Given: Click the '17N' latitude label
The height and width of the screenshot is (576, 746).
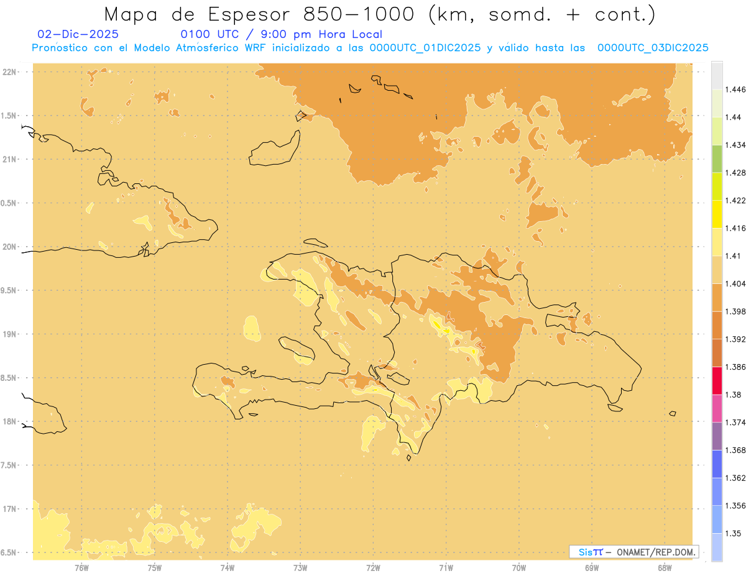Looking at the screenshot, I should coord(9,509).
